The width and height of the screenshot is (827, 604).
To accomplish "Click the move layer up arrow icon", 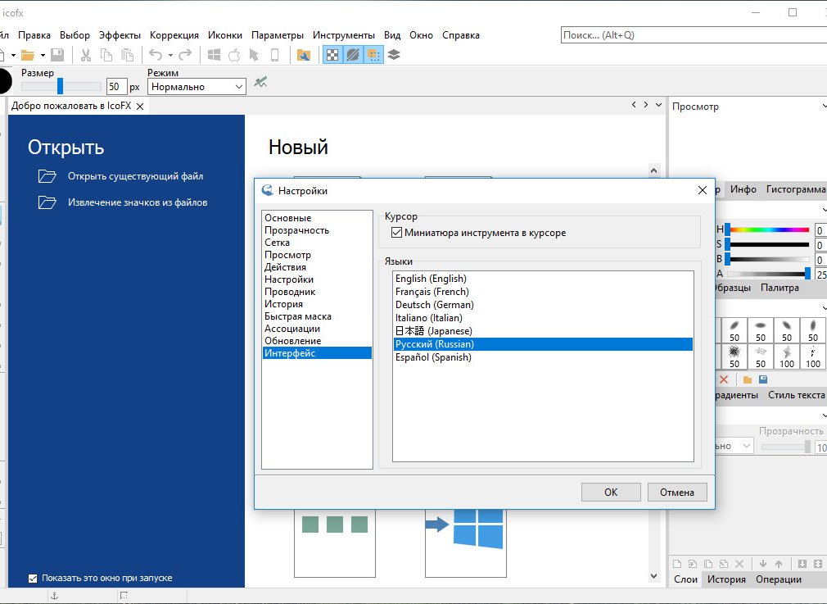I will 779,564.
